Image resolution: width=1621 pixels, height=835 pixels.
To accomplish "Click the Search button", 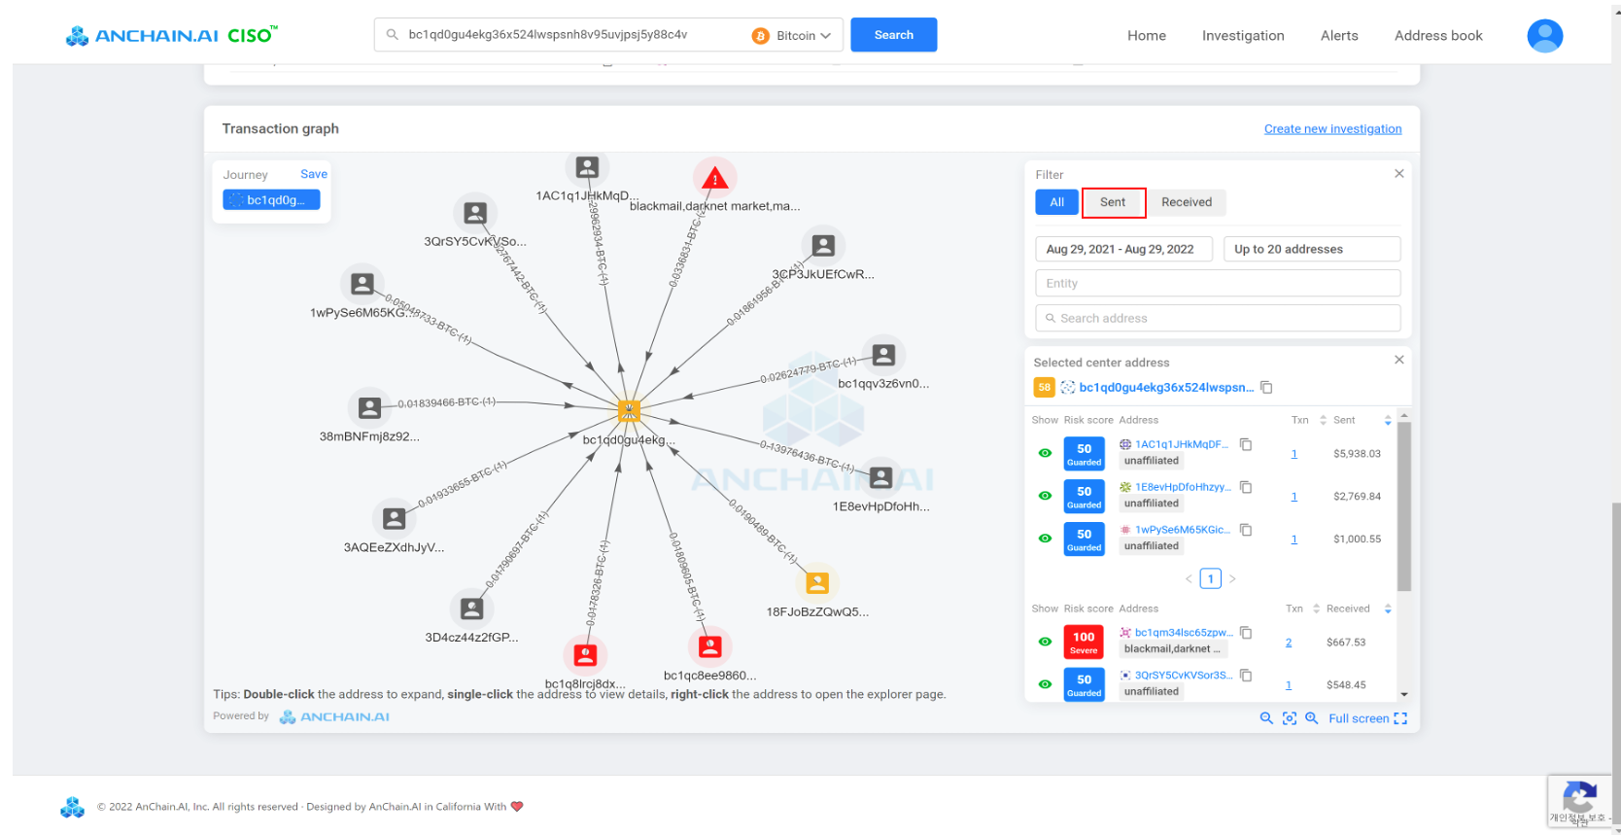I will coord(894,35).
